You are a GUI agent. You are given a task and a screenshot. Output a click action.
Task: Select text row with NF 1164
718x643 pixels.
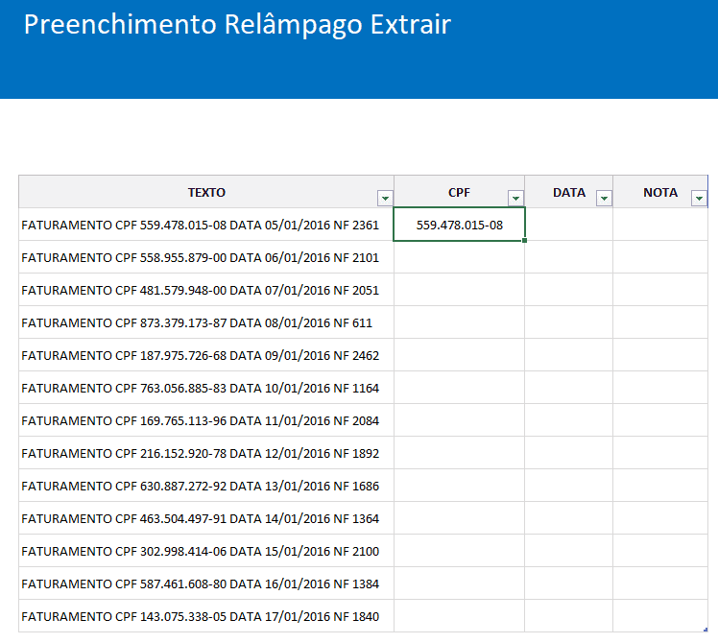[x=206, y=388]
